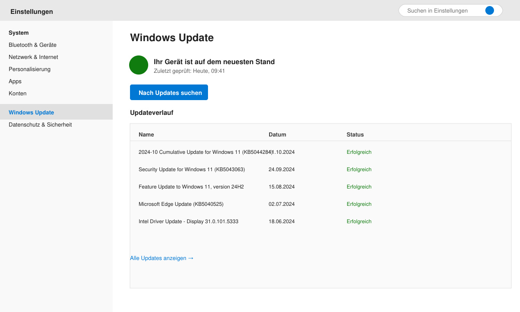Click Erfolgreich status of Cumulative Update
The width and height of the screenshot is (520, 312).
pos(359,152)
